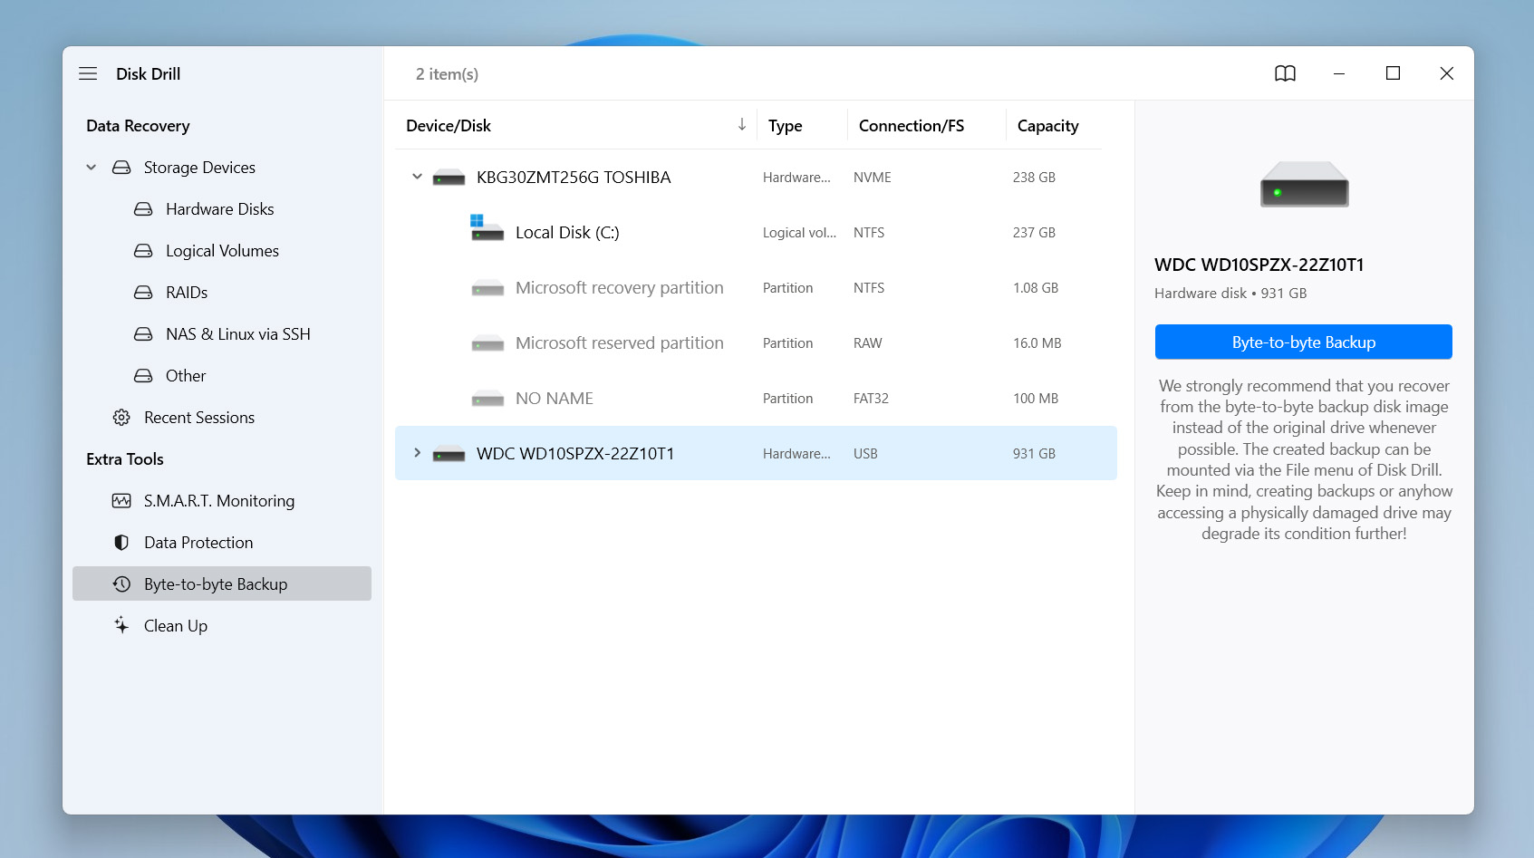This screenshot has height=858, width=1534.
Task: Click the 2 item(s) counter text
Action: point(447,74)
